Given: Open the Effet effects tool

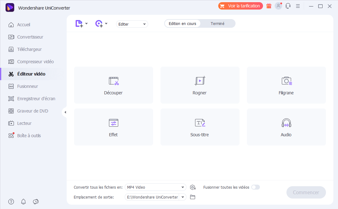Looking at the screenshot, I should point(113,127).
